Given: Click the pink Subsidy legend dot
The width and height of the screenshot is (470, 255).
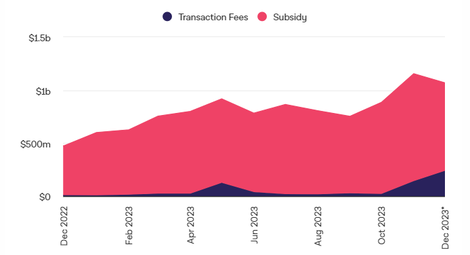Looking at the screenshot, I should tap(262, 16).
